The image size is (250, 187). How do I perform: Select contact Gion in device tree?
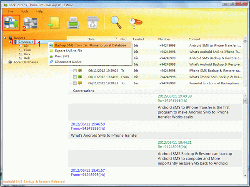27,50
